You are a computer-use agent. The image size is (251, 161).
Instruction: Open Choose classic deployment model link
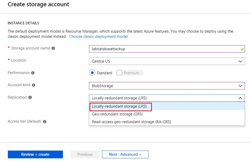pyautogui.click(x=98, y=37)
